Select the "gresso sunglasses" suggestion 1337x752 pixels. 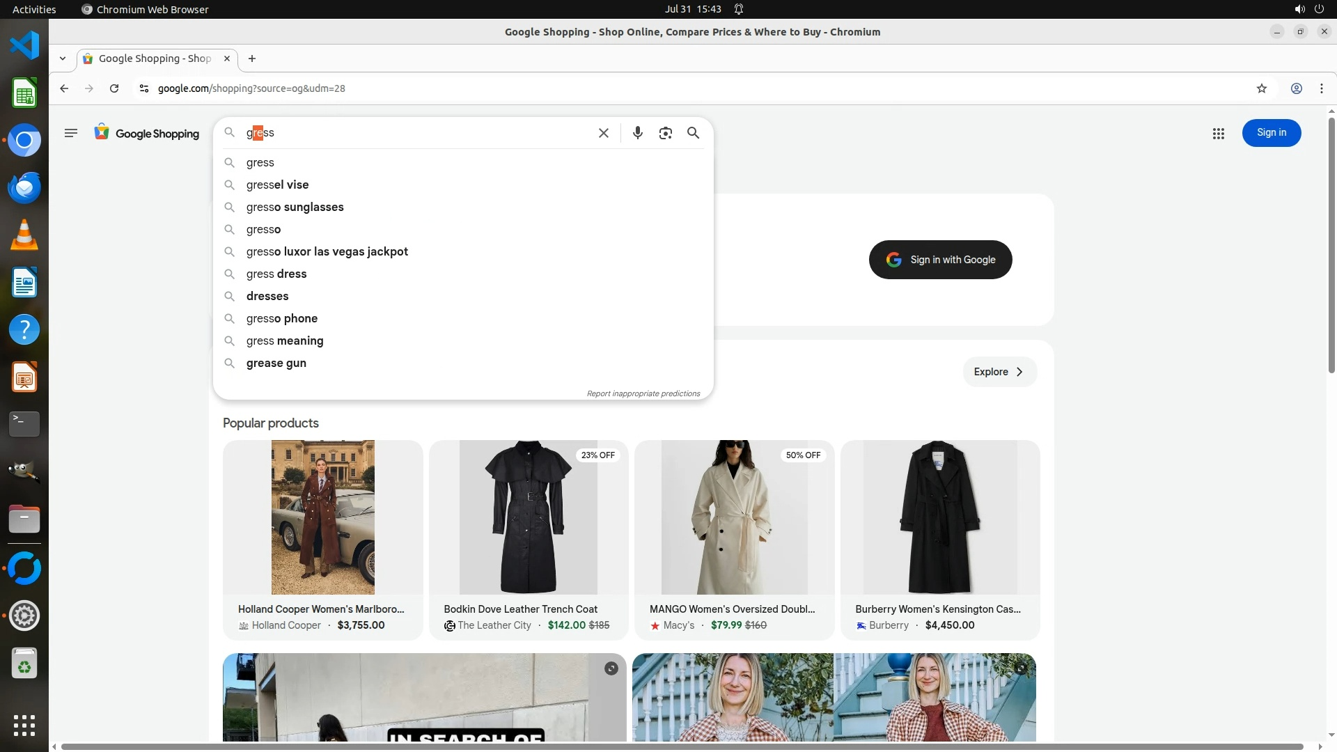pyautogui.click(x=295, y=207)
